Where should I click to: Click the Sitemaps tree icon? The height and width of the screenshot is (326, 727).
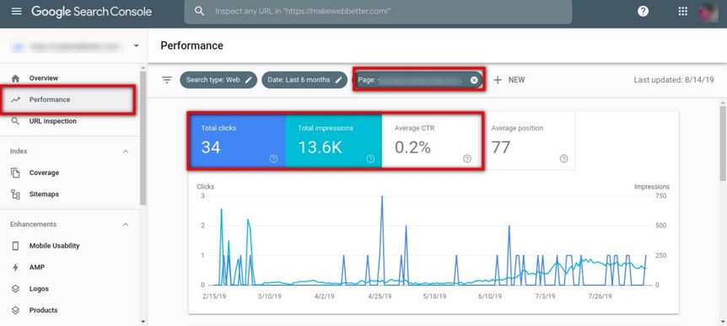pos(15,195)
